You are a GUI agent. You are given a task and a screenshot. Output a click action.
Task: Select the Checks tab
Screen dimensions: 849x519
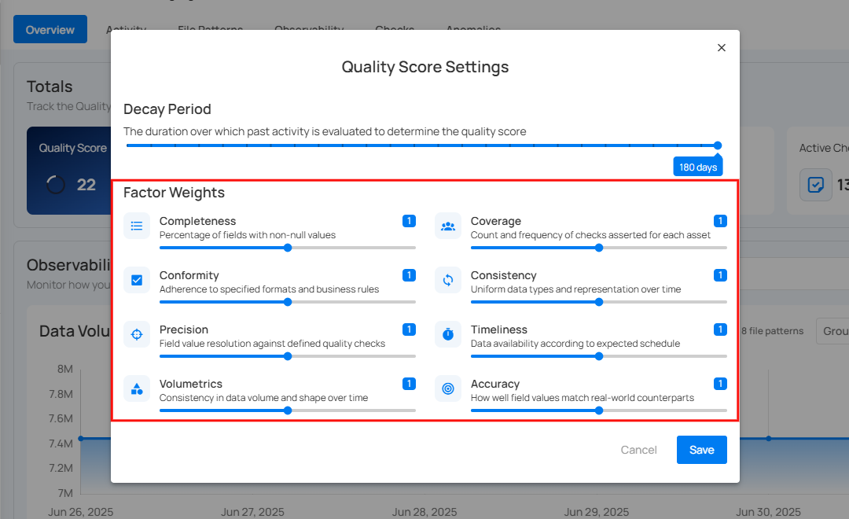(x=394, y=29)
